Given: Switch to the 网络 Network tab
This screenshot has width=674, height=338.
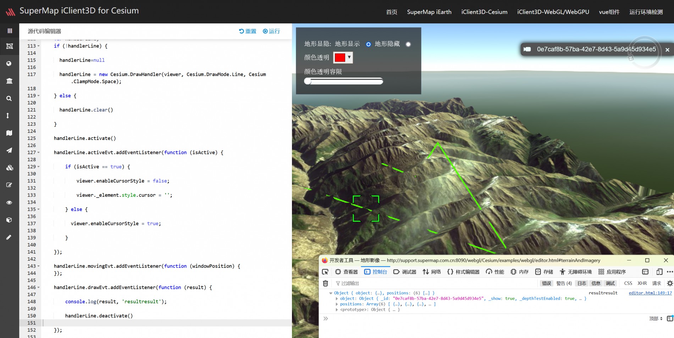Looking at the screenshot, I should 431,272.
